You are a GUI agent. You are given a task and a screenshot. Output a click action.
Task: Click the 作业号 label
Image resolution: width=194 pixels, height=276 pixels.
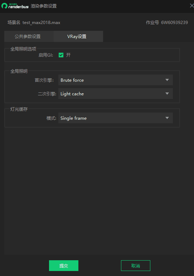(x=152, y=23)
